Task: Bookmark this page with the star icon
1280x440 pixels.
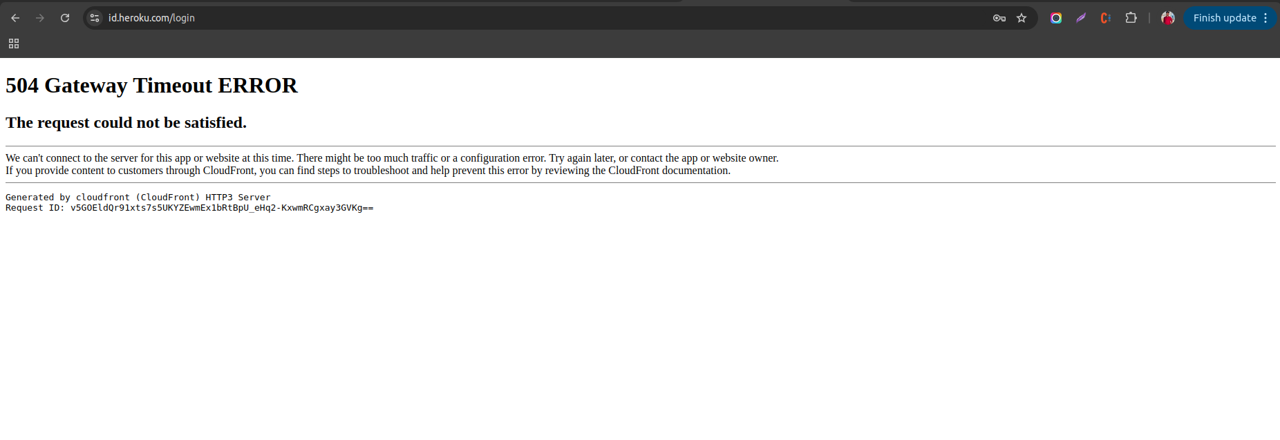Action: (x=1022, y=18)
